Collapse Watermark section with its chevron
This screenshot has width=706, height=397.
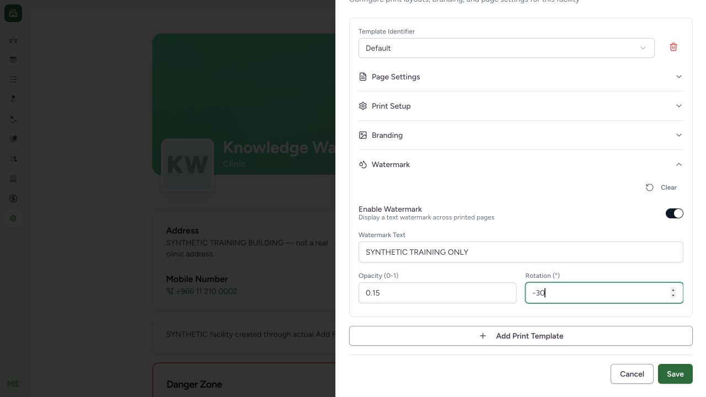[x=679, y=164]
